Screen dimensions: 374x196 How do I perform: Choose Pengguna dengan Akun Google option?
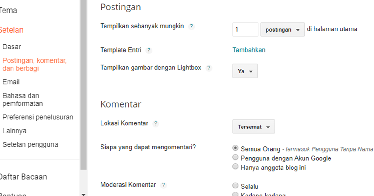tap(236, 158)
